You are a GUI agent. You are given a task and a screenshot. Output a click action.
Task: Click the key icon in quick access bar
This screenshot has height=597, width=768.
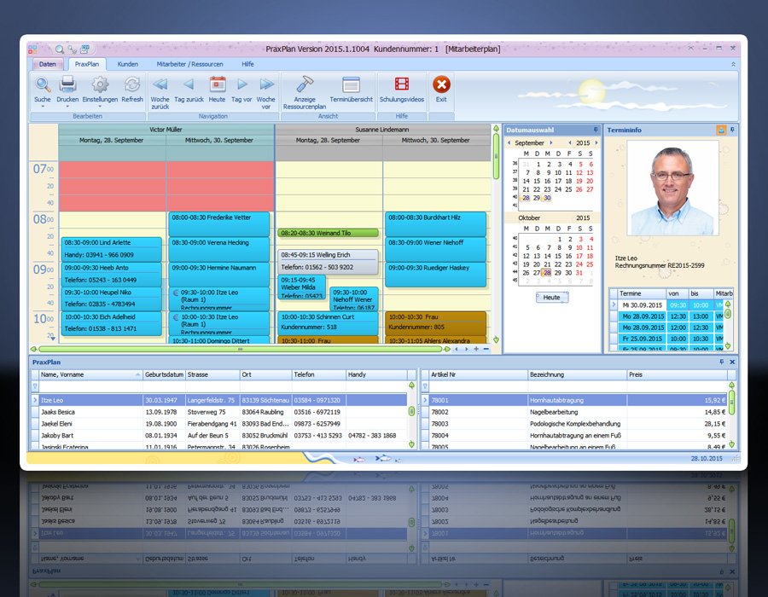(72, 49)
